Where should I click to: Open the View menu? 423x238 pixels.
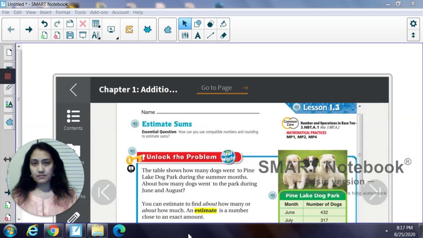point(31,12)
